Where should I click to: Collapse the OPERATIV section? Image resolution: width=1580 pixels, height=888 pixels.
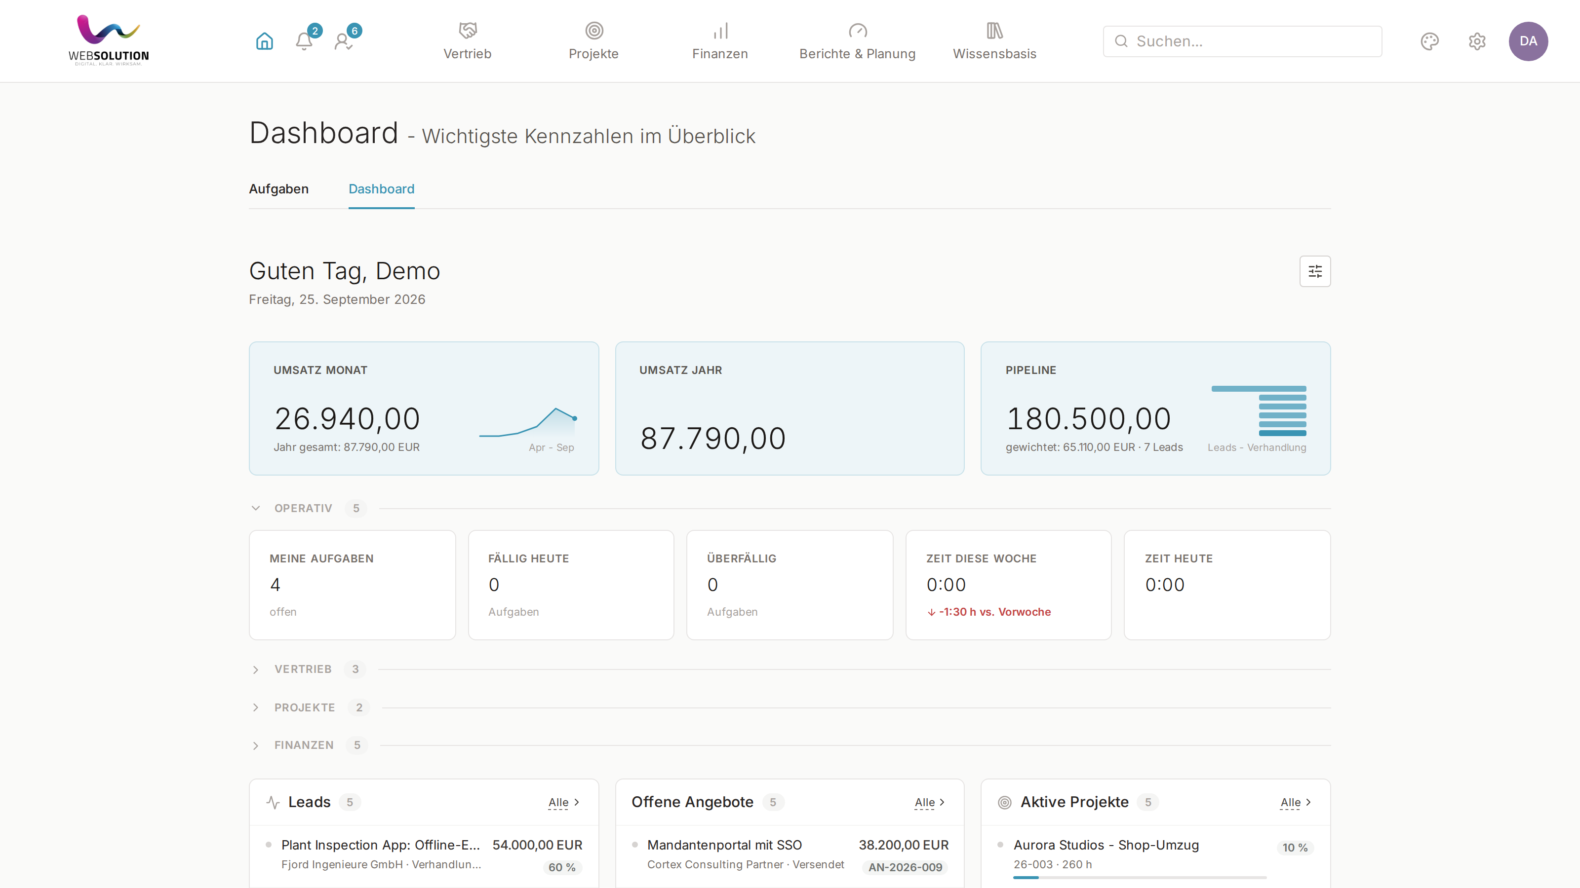pyautogui.click(x=256, y=508)
